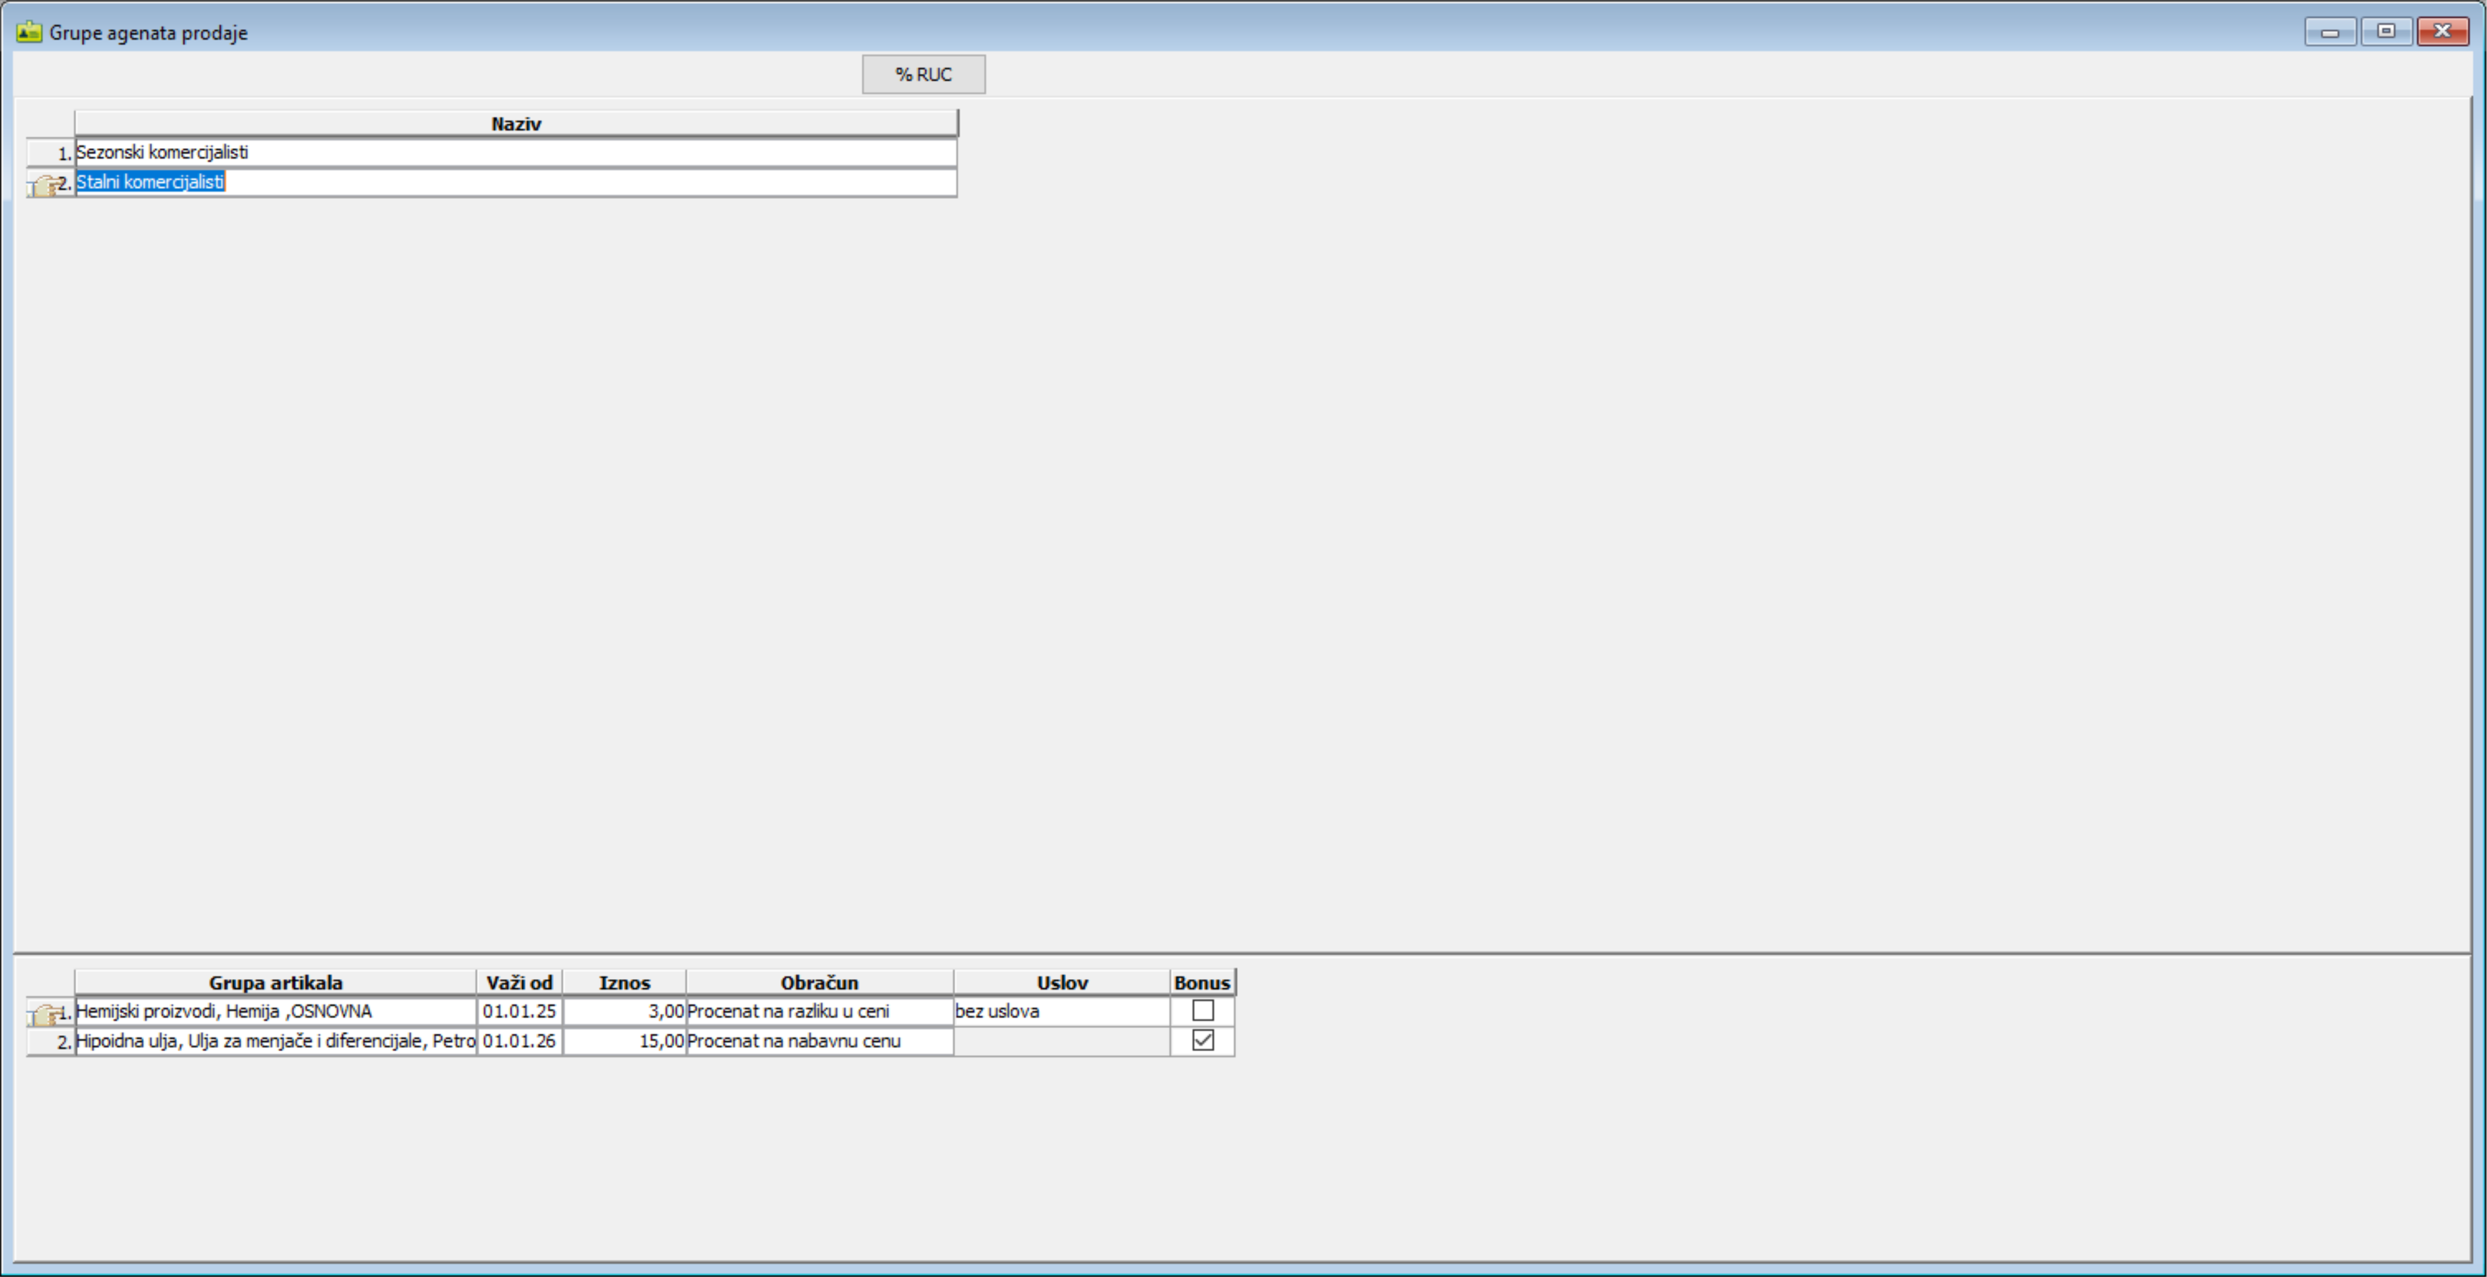Uncheck Bonus checkbox for Hipoidna ulja row
The height and width of the screenshot is (1277, 2487).
tap(1203, 1040)
